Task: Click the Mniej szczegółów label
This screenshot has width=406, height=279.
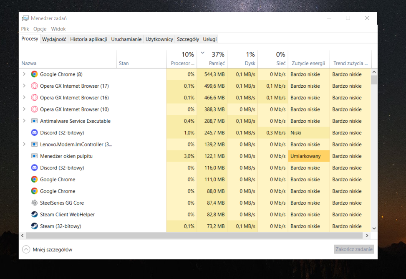Action: [x=53, y=250]
